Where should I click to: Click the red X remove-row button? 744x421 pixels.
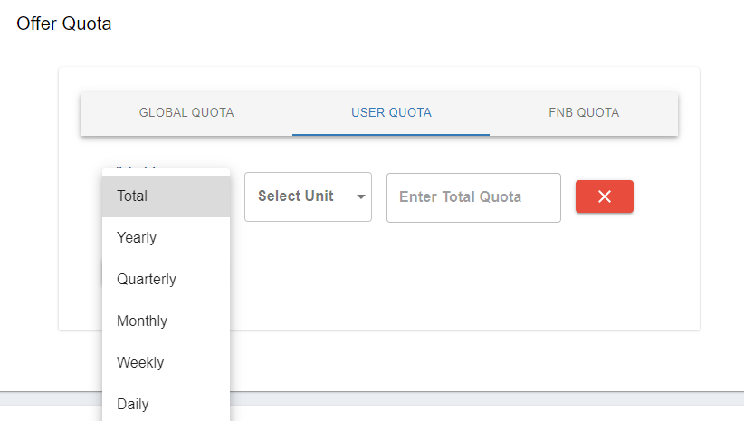coord(604,196)
